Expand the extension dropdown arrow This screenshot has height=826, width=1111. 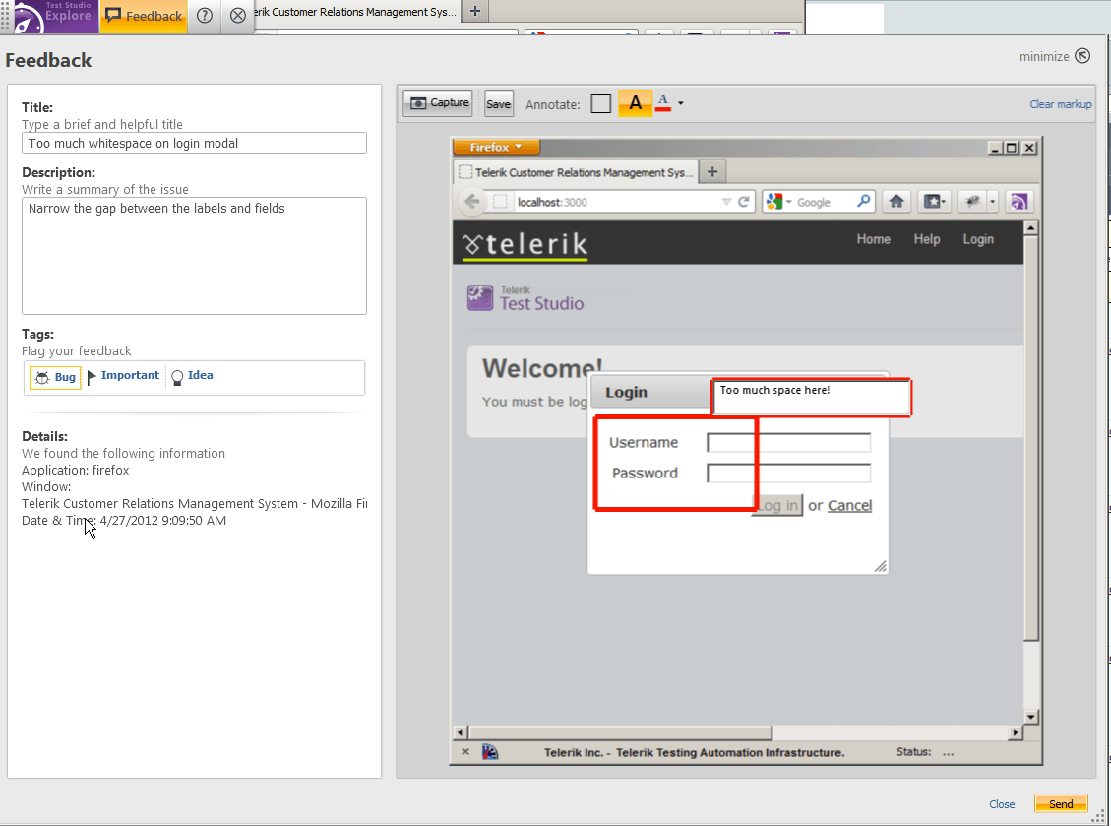992,202
